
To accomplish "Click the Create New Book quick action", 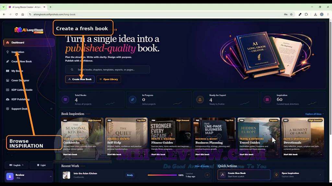I will (244, 175).
